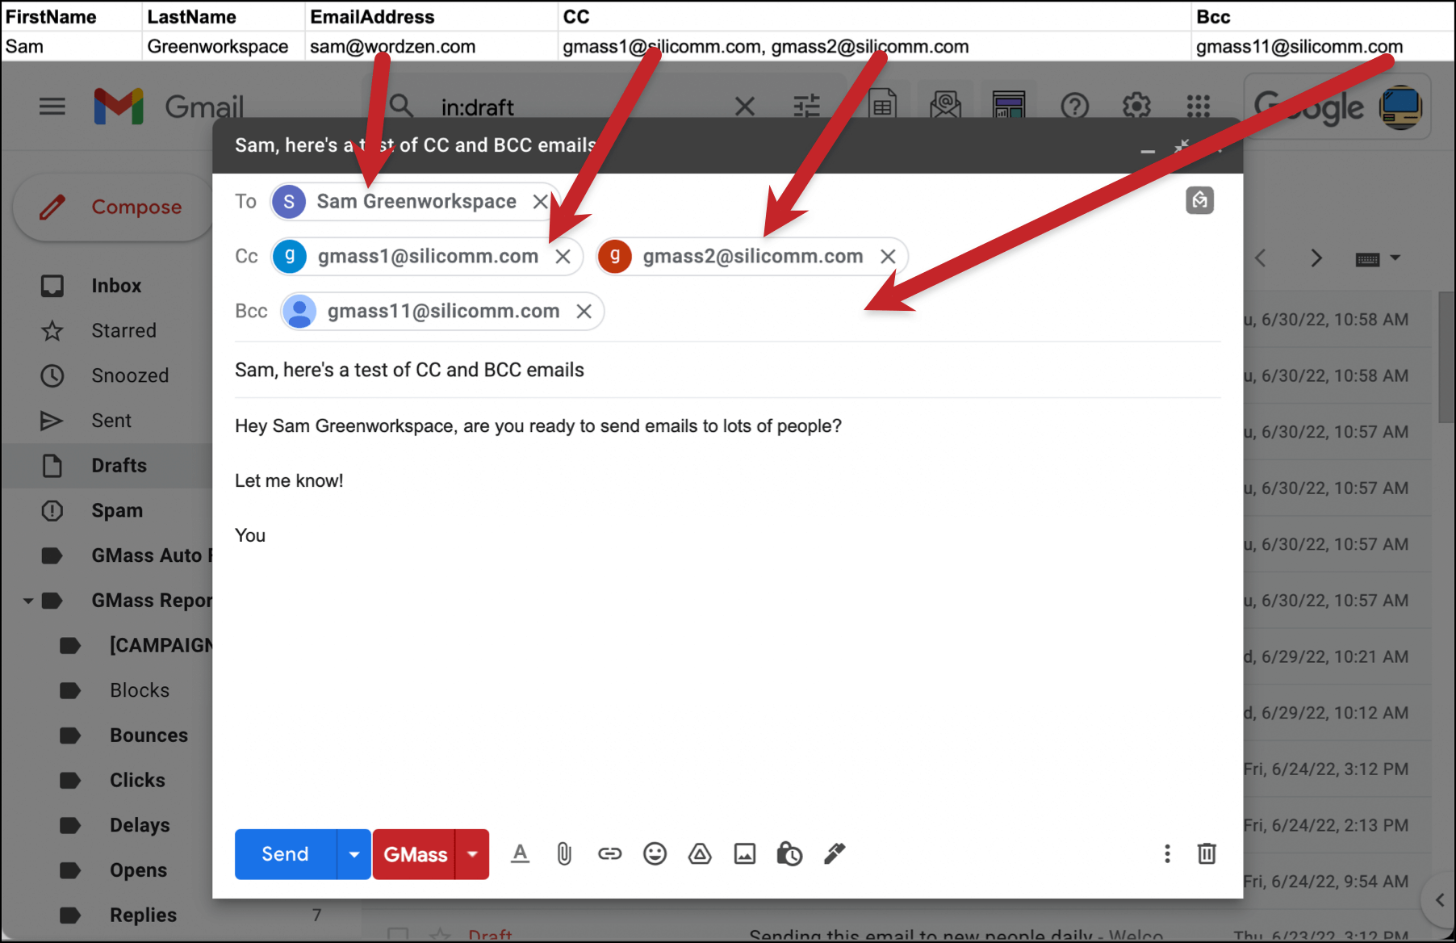Toggle confidential mode icon
The width and height of the screenshot is (1456, 943).
click(789, 854)
